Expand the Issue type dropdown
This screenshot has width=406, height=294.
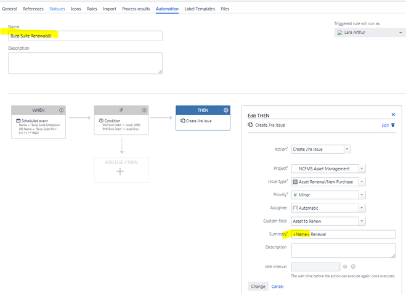(362, 182)
